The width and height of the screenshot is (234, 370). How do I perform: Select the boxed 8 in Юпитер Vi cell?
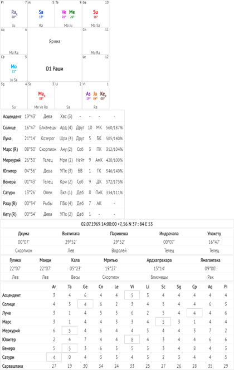point(132,339)
